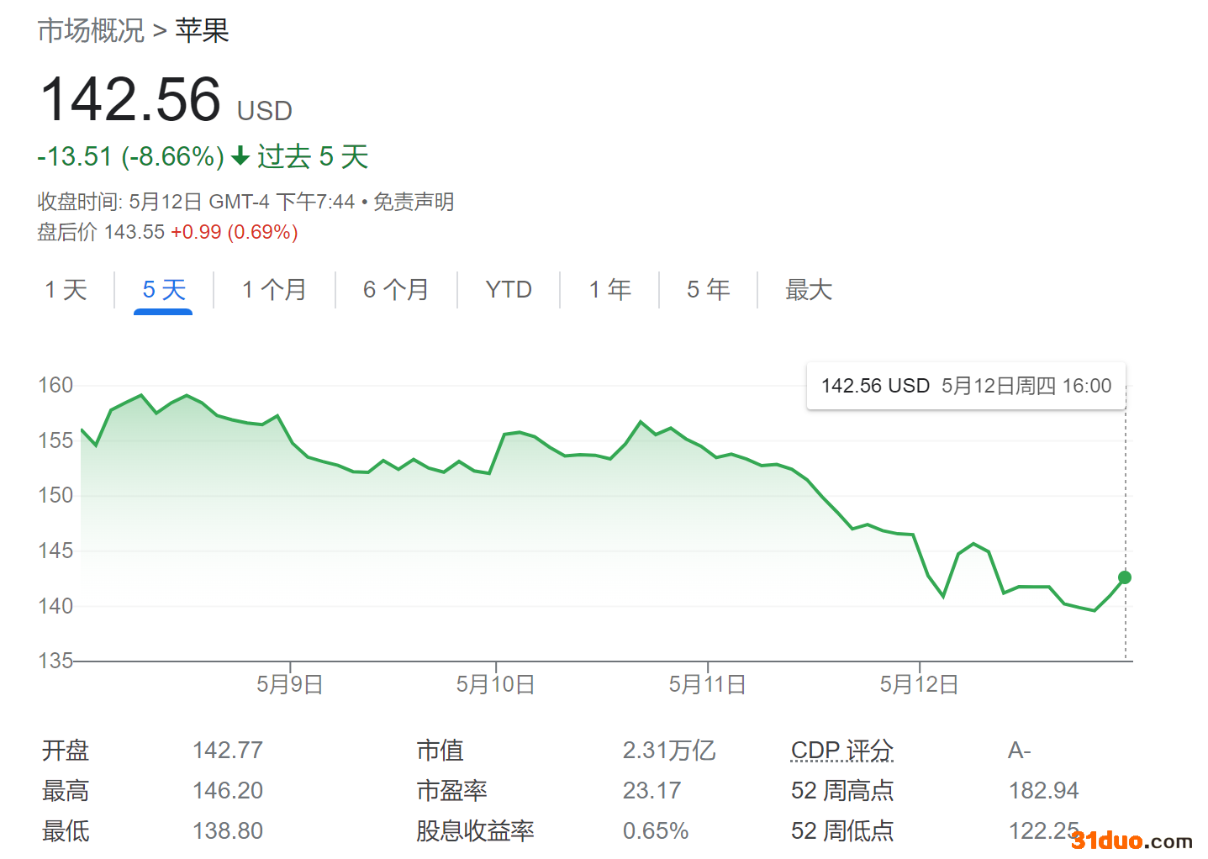
Task: Open the 免责声明 disclaimer link
Action: point(414,202)
